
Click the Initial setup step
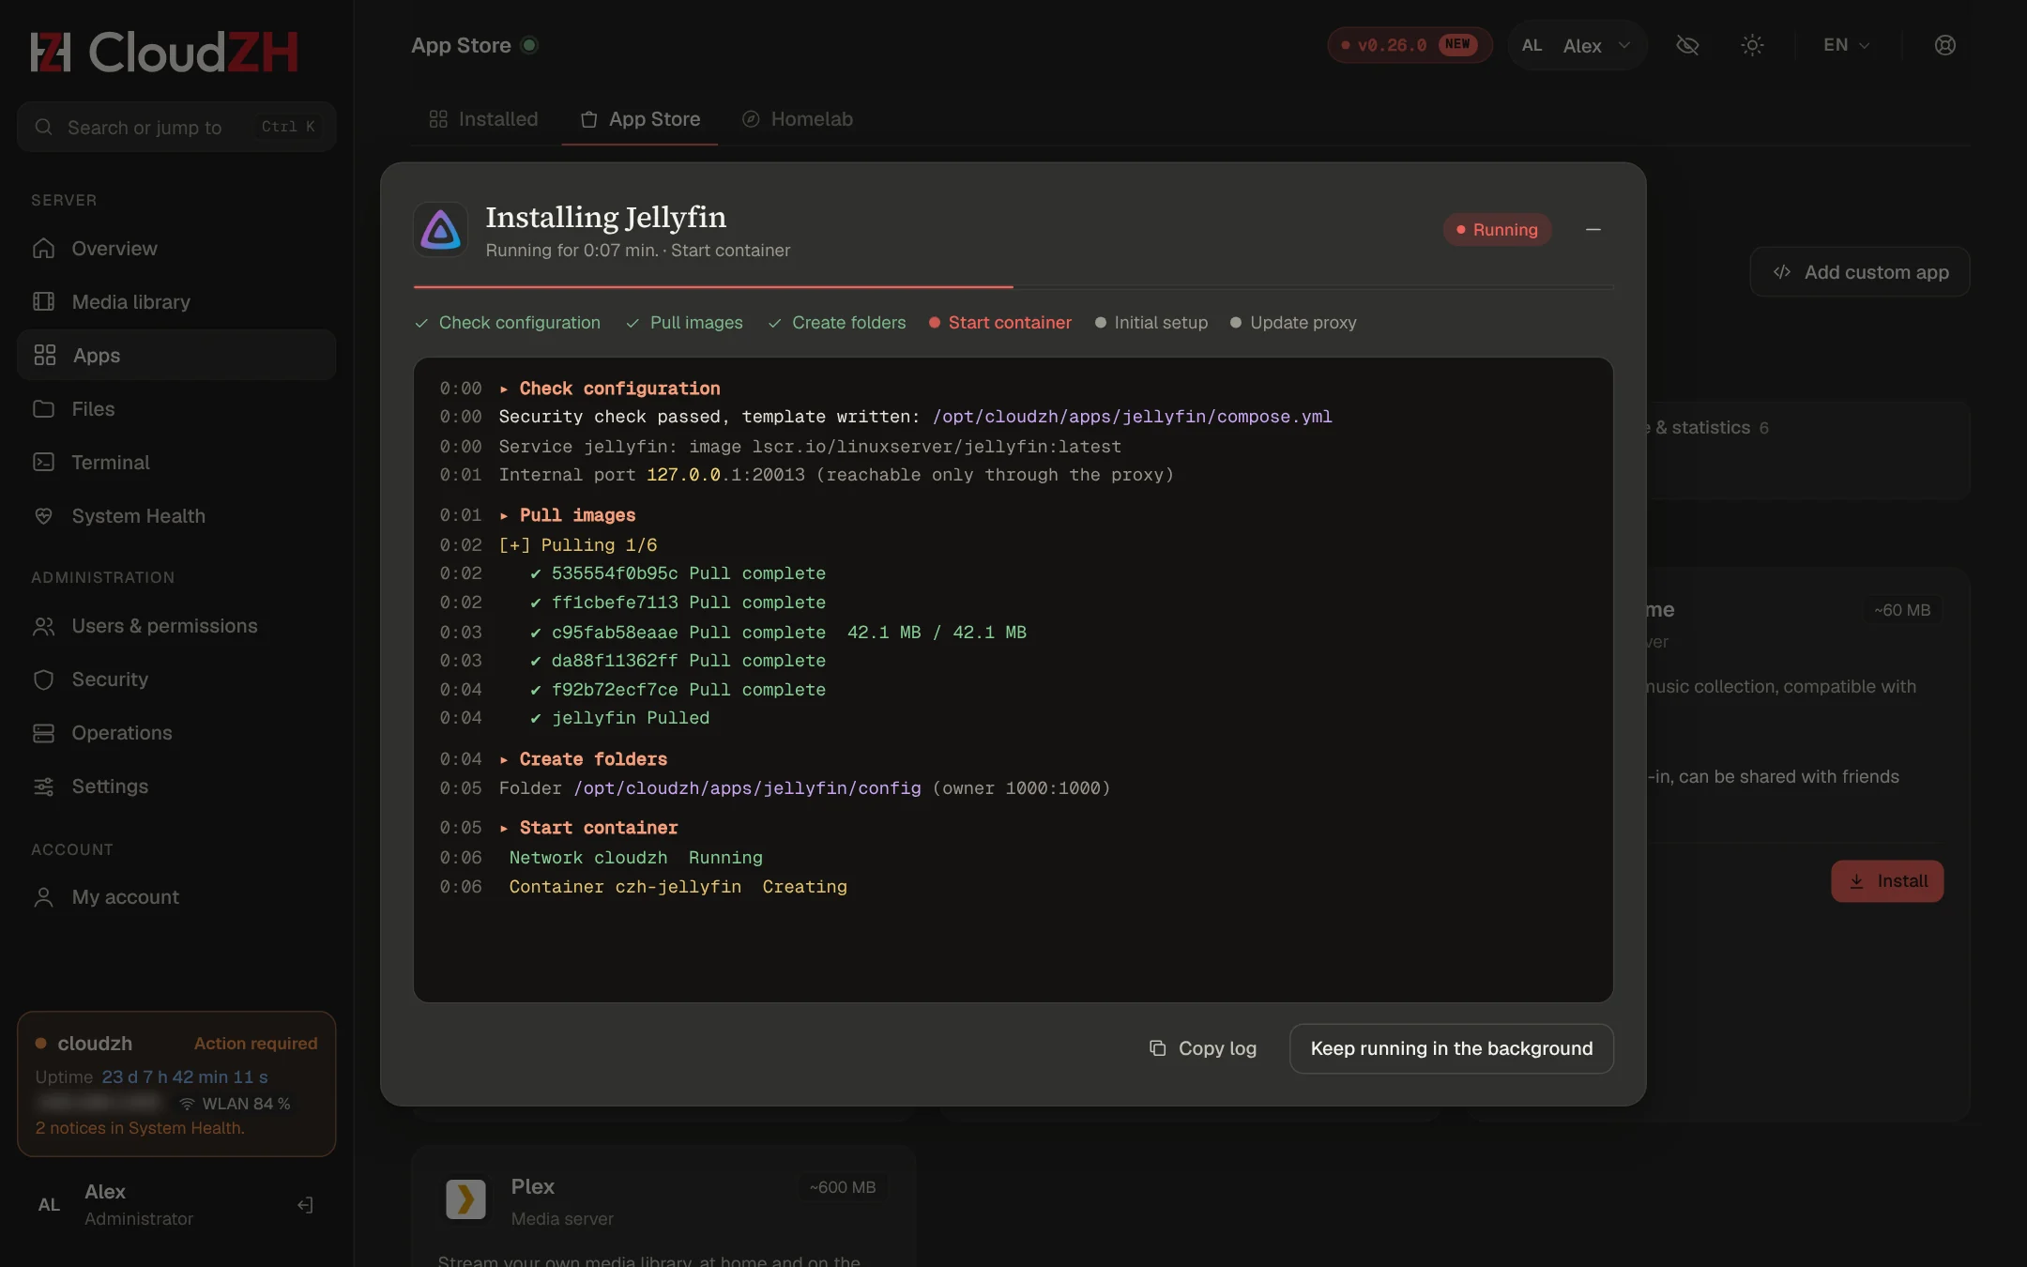click(1151, 323)
